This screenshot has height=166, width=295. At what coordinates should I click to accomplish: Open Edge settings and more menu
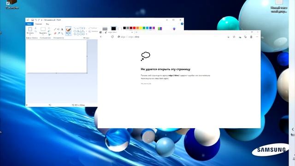(x=257, y=37)
